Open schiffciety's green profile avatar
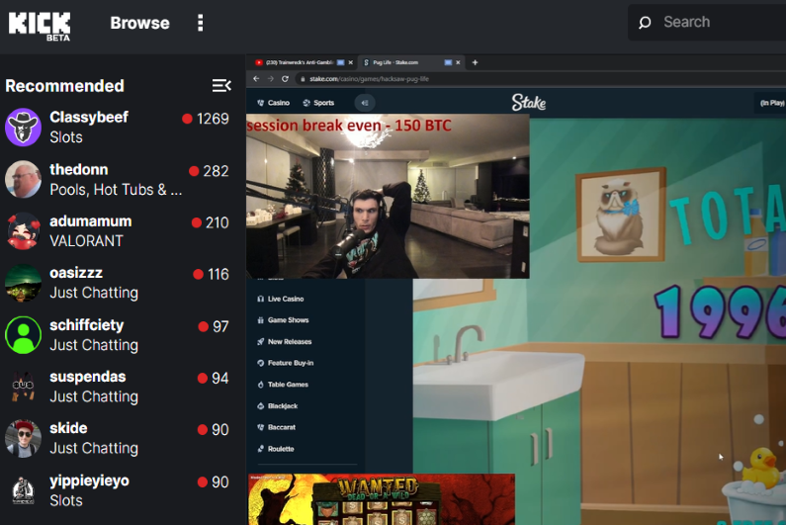Screen dimensions: 786x525 (x=23, y=335)
